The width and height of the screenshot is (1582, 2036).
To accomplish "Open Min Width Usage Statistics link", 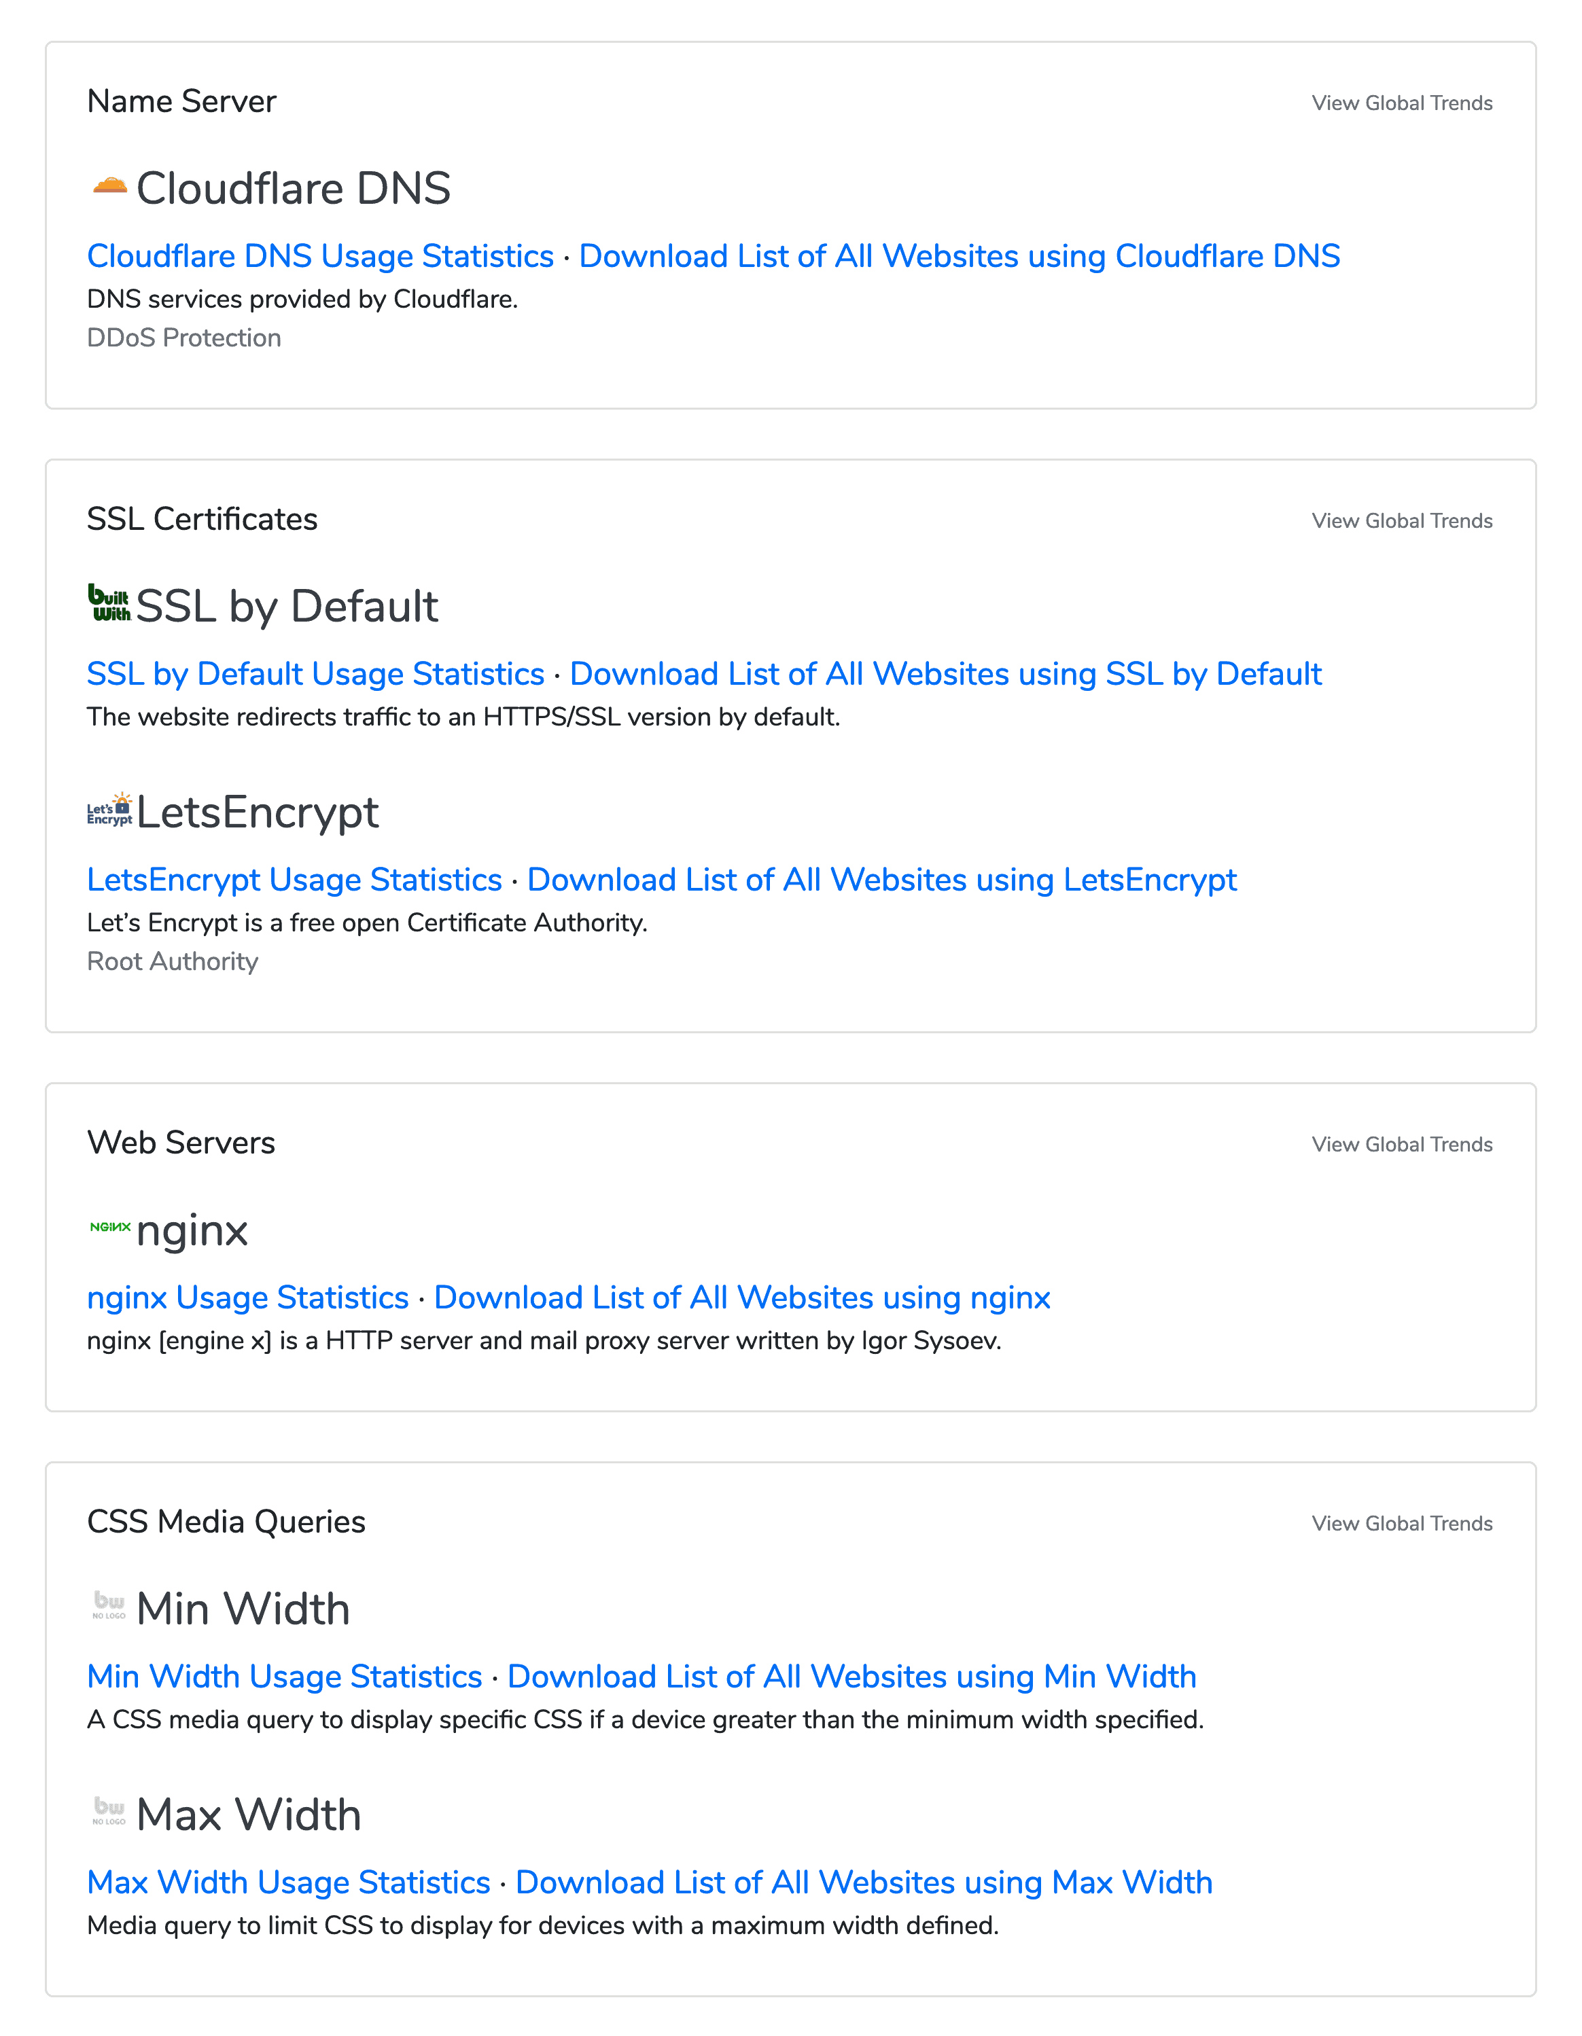I will (x=285, y=1676).
